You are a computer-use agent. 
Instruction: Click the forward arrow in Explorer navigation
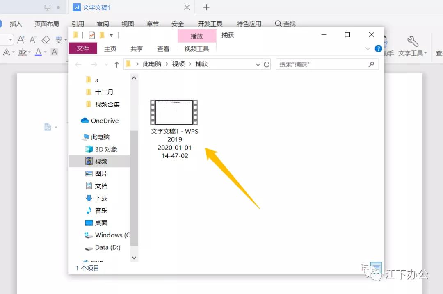(94, 65)
